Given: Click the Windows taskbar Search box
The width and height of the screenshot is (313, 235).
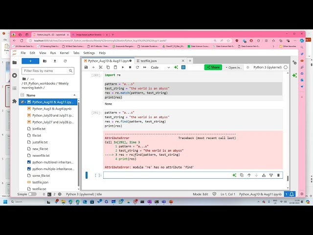Looking at the screenshot, I should tap(27, 202).
